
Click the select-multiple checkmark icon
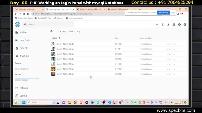[x=185, y=24]
